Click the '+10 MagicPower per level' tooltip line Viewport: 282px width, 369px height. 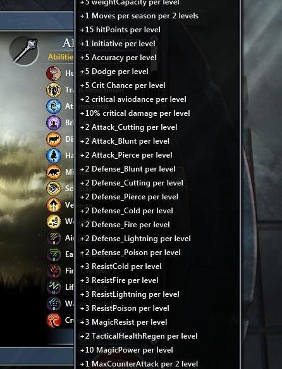126,350
